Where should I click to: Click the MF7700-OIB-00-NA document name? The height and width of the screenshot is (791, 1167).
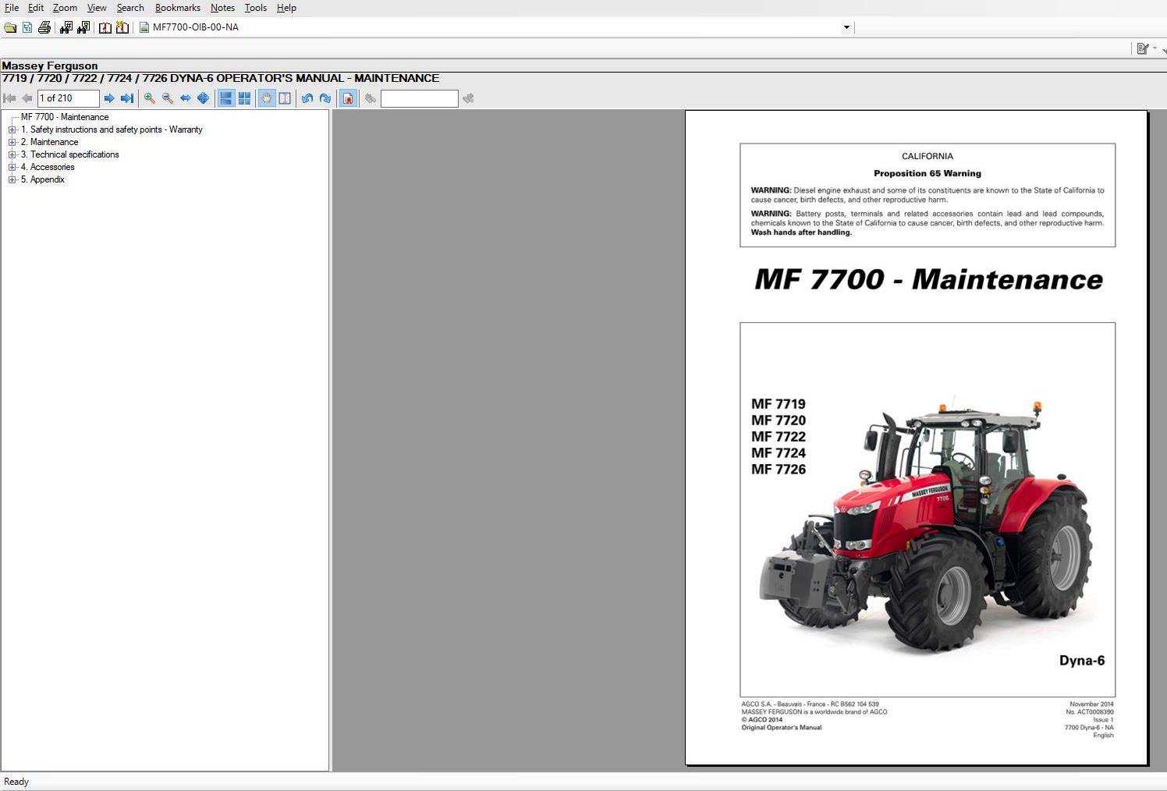(x=196, y=27)
